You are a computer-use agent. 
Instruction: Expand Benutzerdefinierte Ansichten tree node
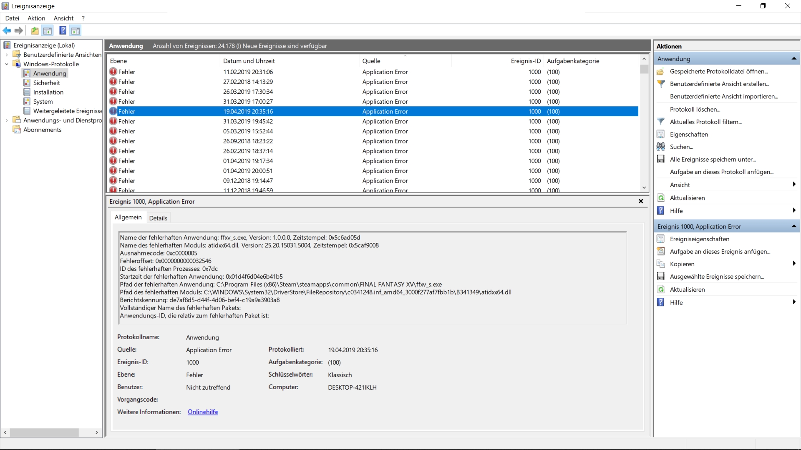coord(7,55)
